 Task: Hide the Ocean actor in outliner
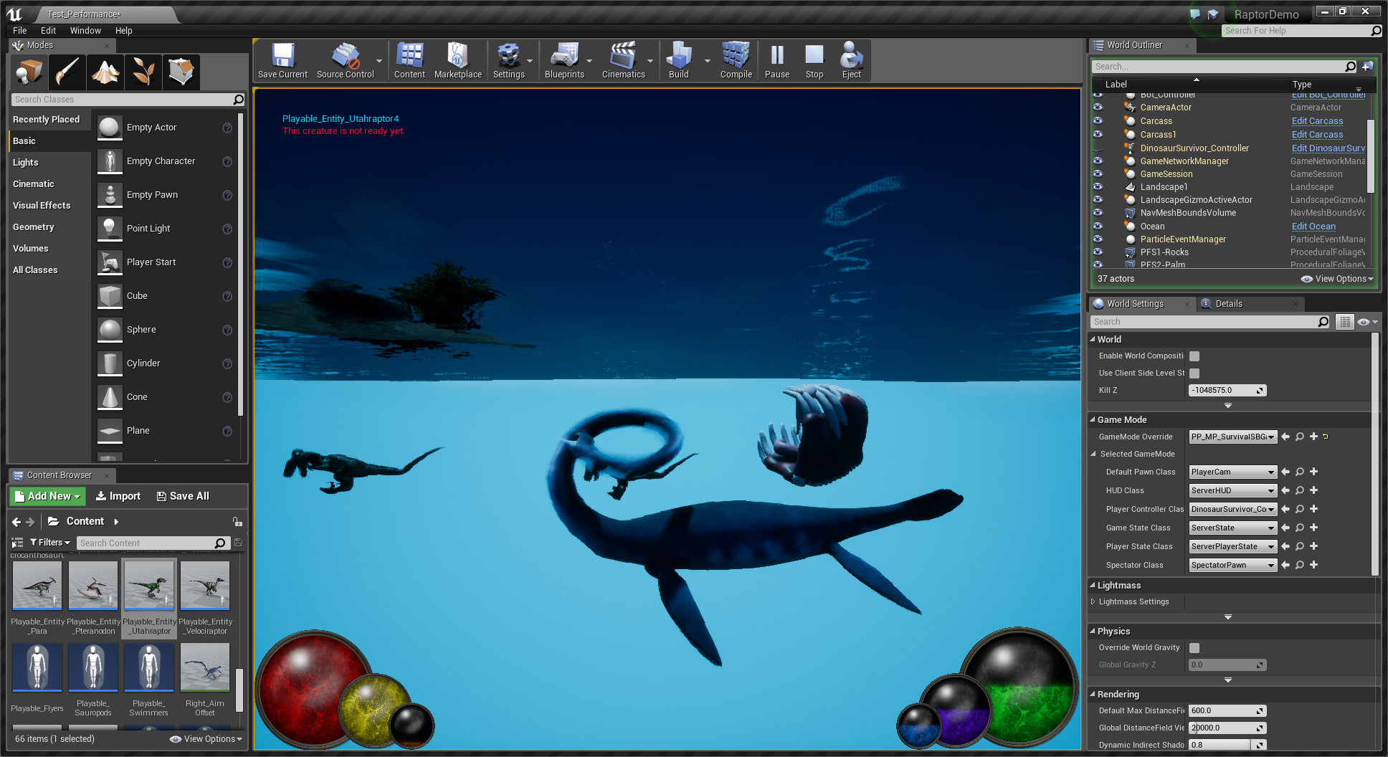[x=1098, y=226]
